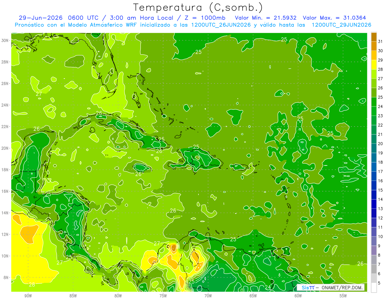Screen dimensions: 389x300
Task: Click the purple colorbar swatch between 8 and 9
Action: pyautogui.click(x=374, y=250)
